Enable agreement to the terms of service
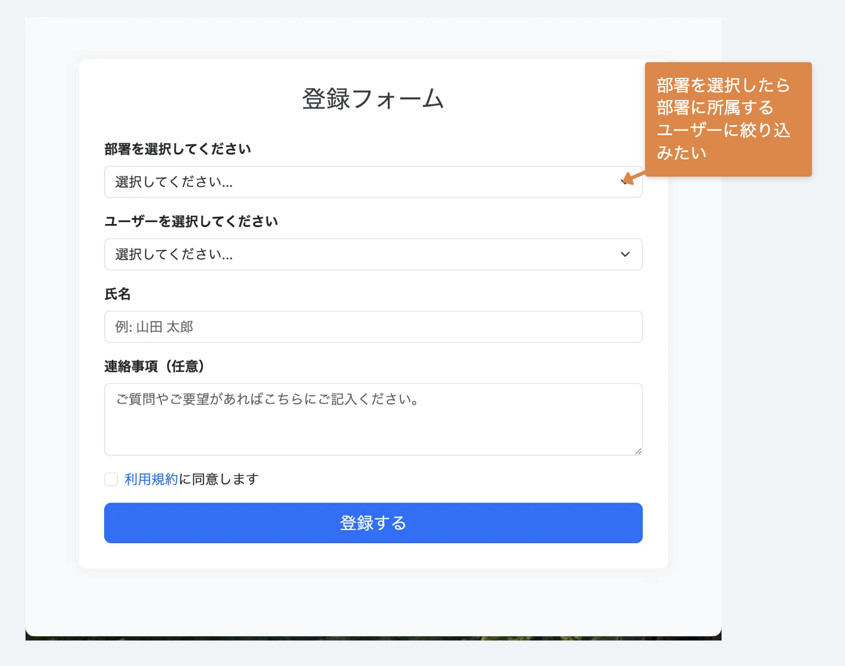The height and width of the screenshot is (666, 845). 111,479
